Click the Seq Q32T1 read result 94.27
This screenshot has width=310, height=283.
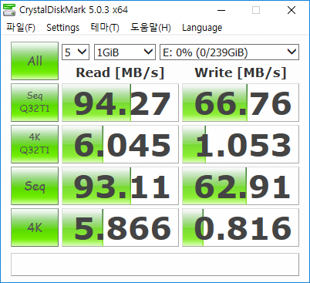(x=120, y=103)
